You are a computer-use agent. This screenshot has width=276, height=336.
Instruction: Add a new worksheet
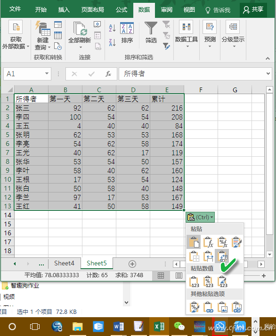coord(132,264)
